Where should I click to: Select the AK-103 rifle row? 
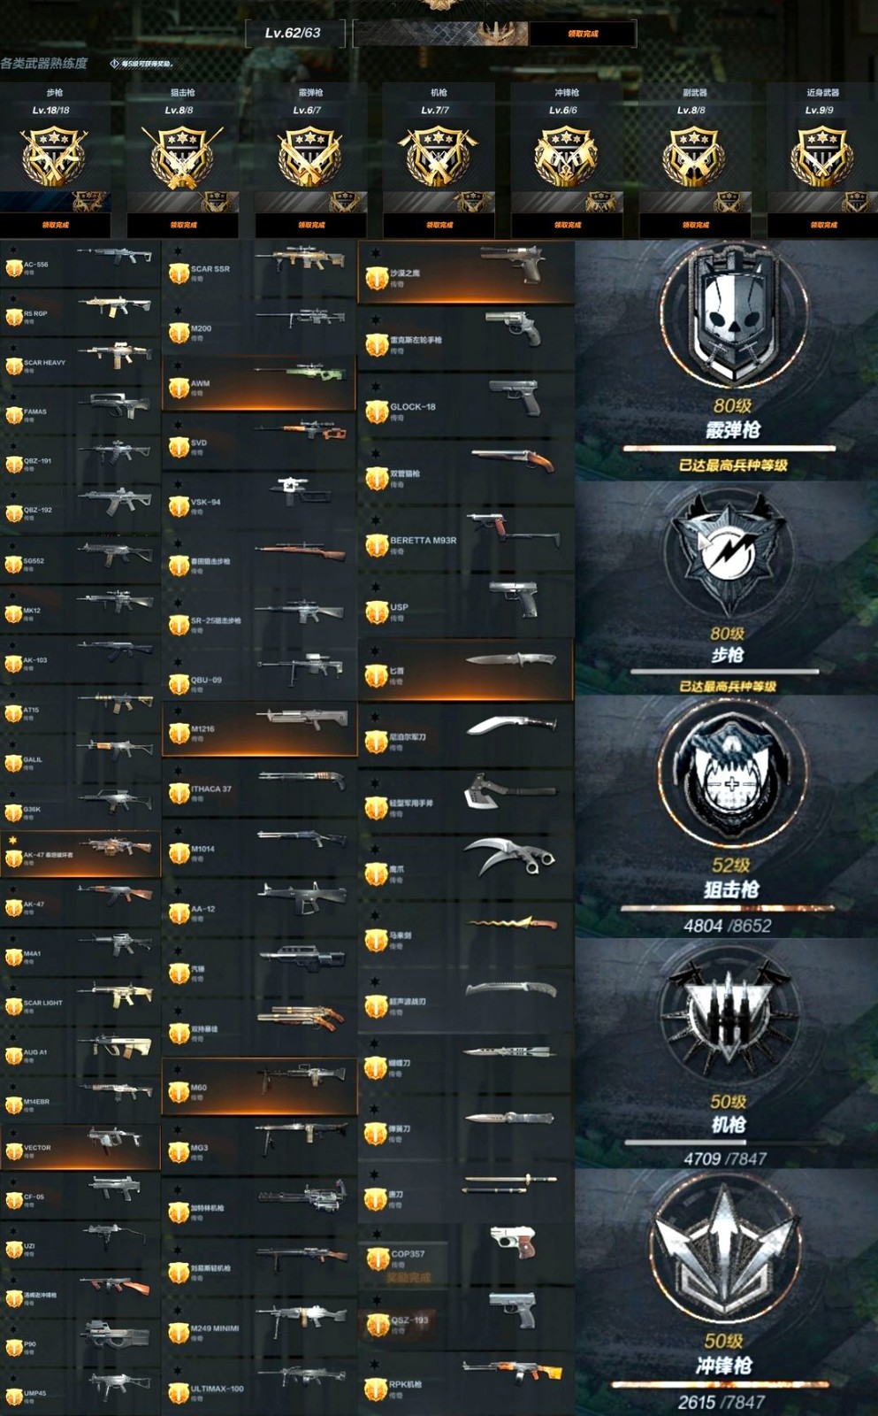(80, 659)
